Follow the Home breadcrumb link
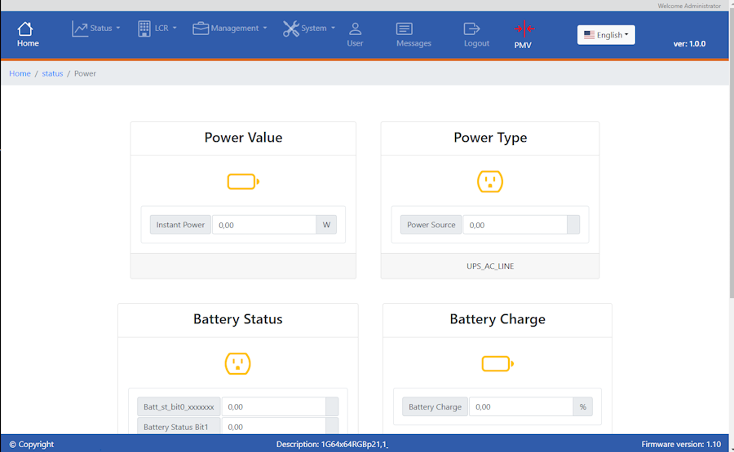The width and height of the screenshot is (734, 452). pyautogui.click(x=20, y=73)
